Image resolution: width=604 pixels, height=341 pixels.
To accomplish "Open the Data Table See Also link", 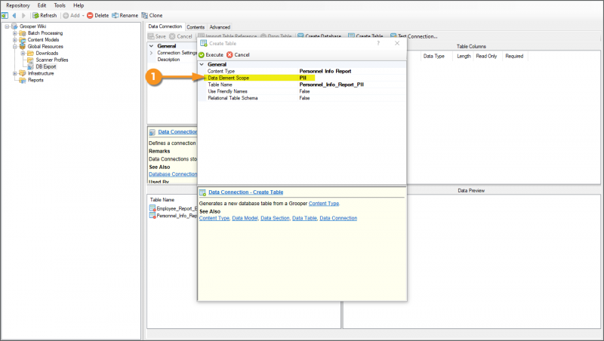I will 304,218.
